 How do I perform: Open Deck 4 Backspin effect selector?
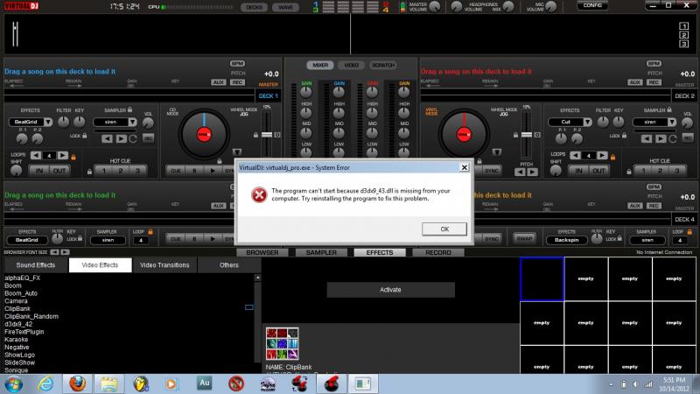pos(566,240)
